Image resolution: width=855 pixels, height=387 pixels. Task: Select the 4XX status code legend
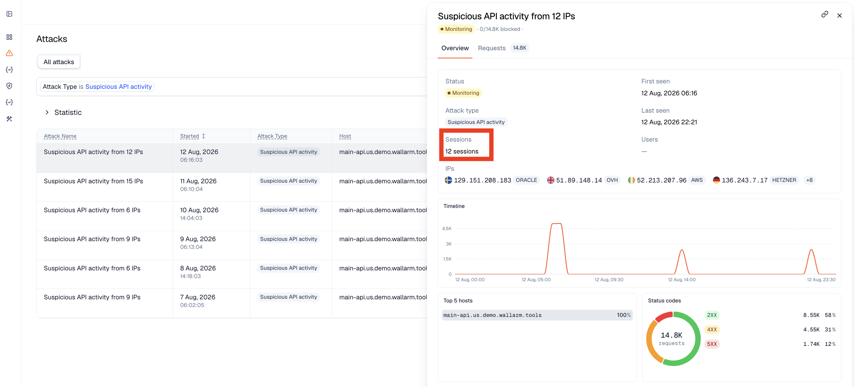pyautogui.click(x=712, y=330)
